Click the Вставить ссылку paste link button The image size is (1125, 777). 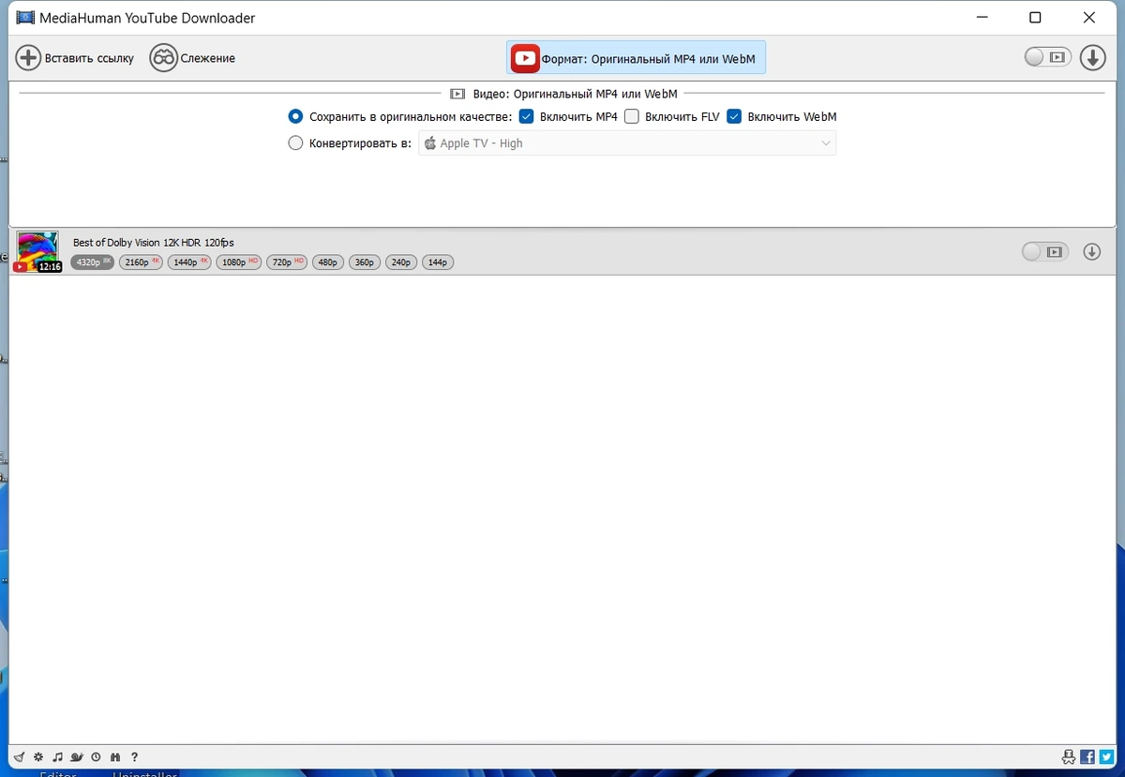[75, 58]
